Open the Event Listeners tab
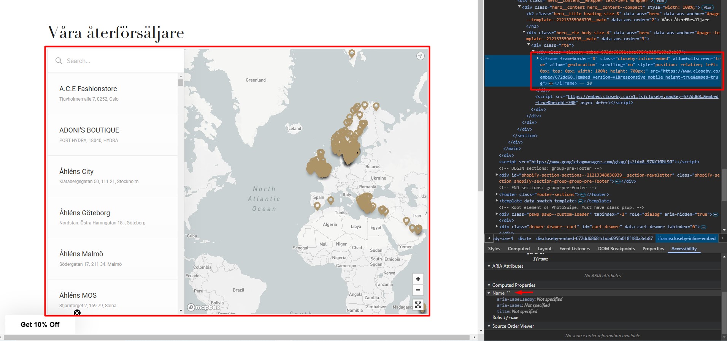727x341 pixels. click(575, 249)
